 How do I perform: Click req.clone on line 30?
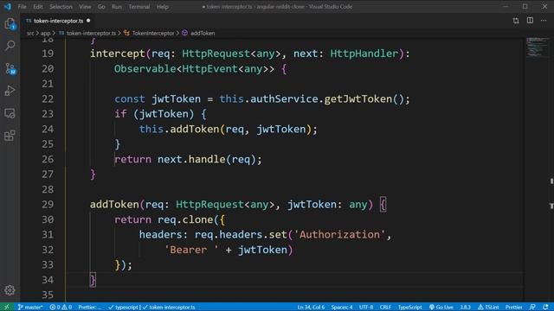point(185,219)
